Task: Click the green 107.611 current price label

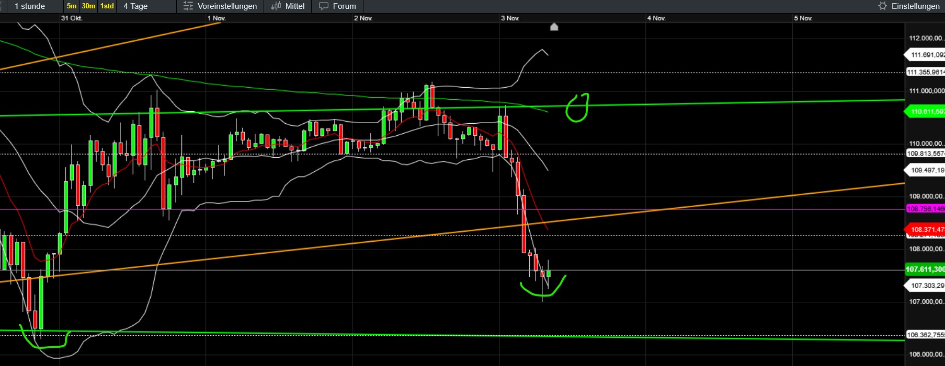Action: [x=925, y=269]
